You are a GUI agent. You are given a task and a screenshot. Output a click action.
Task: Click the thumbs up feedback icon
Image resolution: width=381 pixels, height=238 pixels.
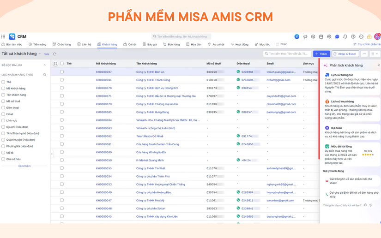pyautogui.click(x=365, y=205)
